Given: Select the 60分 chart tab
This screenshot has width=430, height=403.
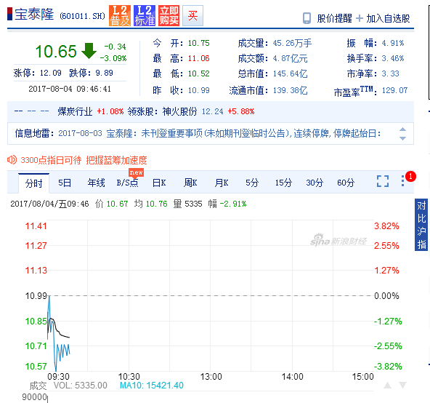Looking at the screenshot, I should 346,183.
